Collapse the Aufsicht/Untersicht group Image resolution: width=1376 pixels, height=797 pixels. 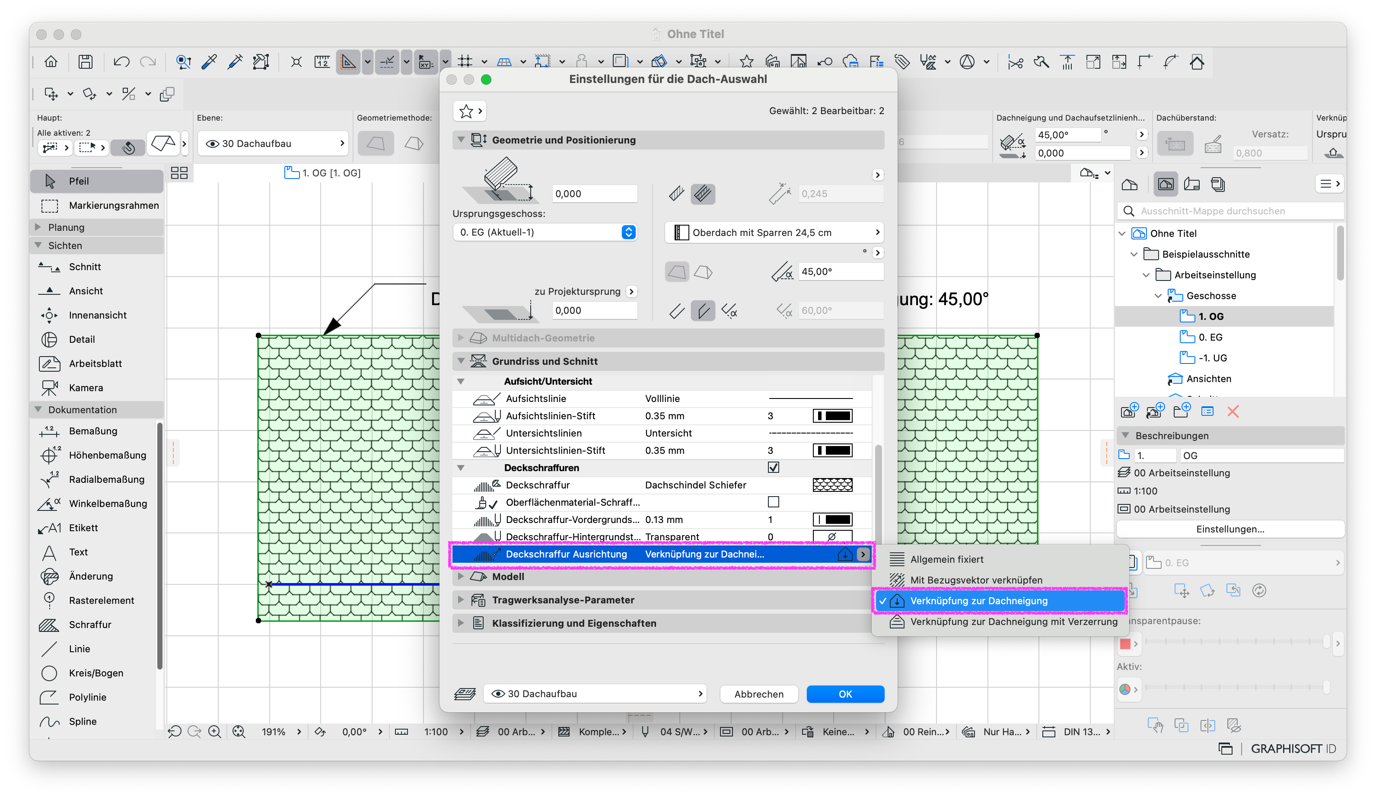click(x=461, y=381)
